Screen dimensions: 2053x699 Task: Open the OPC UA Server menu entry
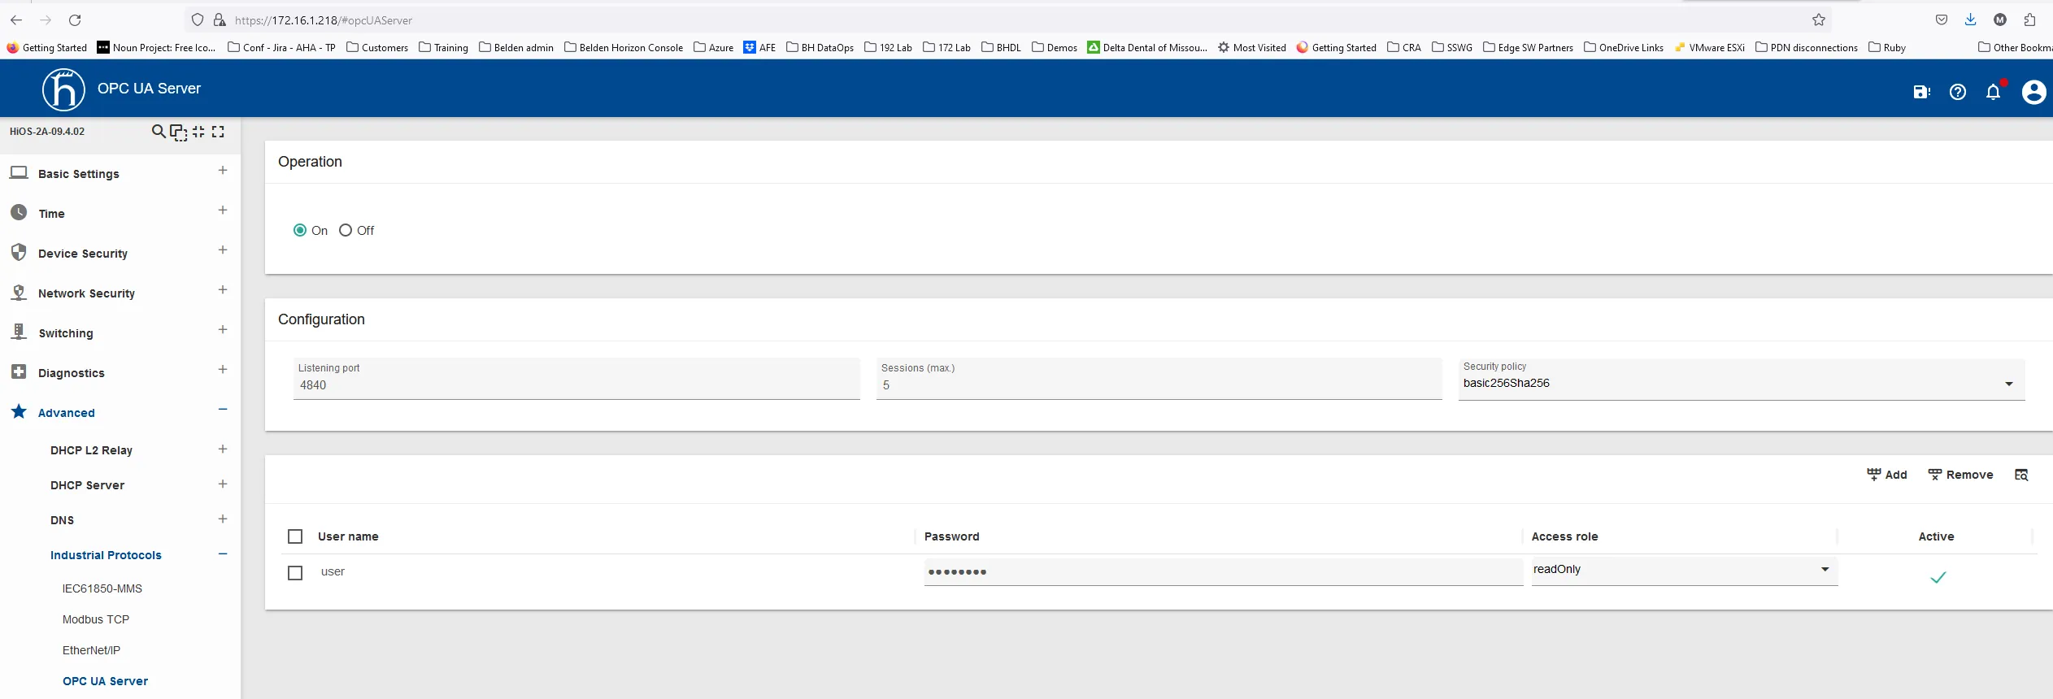(106, 681)
